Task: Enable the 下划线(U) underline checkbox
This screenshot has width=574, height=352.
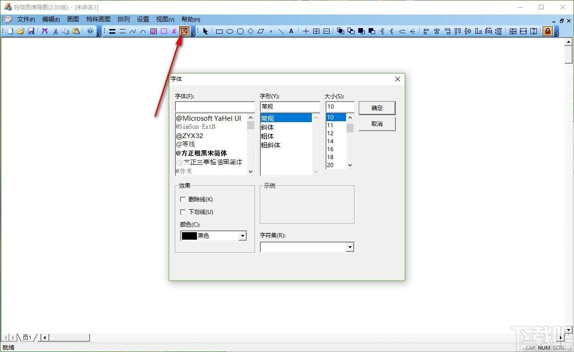Action: click(183, 212)
